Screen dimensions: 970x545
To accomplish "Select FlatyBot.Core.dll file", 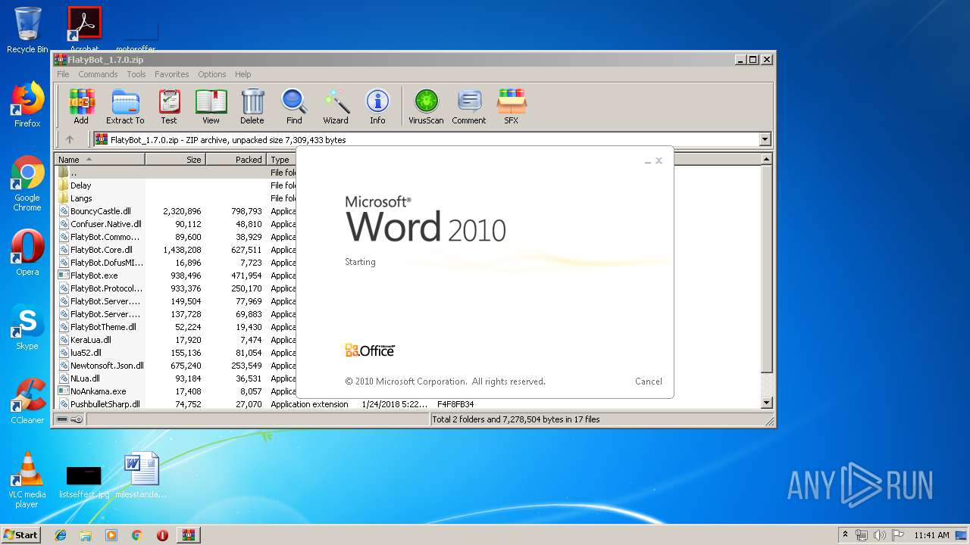I will coord(101,250).
